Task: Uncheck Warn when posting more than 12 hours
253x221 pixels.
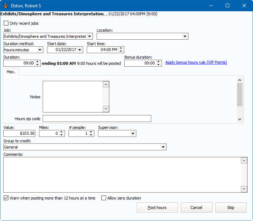Action: 6,198
